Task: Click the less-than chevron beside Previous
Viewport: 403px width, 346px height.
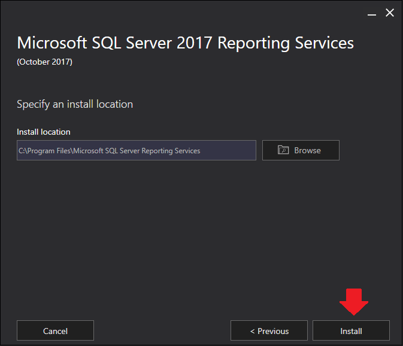Action: 252,331
